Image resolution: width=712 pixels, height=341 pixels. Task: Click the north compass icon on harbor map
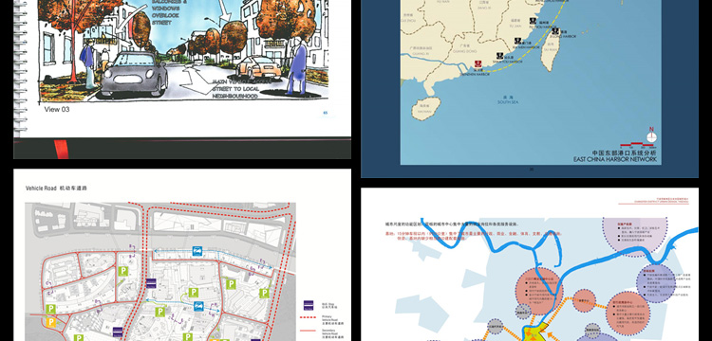click(x=651, y=135)
